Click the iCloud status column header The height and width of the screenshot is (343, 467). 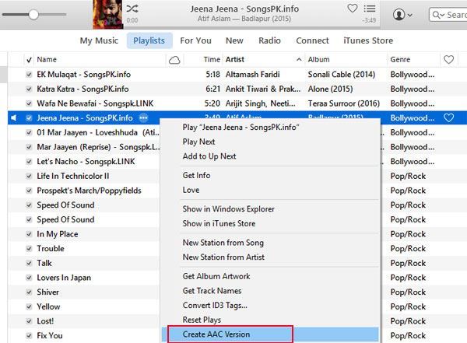(174, 60)
